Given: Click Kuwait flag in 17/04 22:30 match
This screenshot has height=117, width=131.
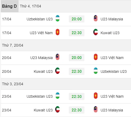Looking at the screenshot, I should point(96,32).
